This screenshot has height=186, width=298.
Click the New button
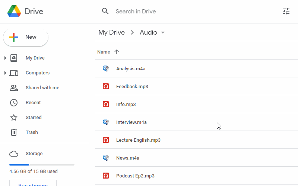[x=26, y=37]
